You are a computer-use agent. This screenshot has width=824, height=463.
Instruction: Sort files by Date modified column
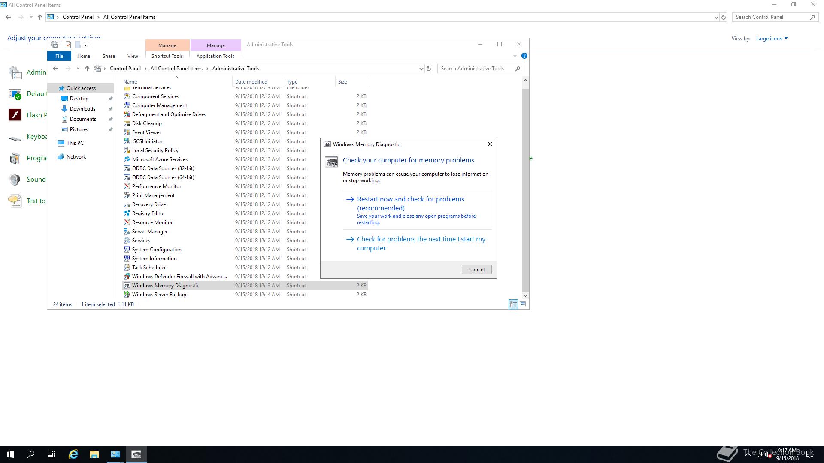click(x=257, y=82)
